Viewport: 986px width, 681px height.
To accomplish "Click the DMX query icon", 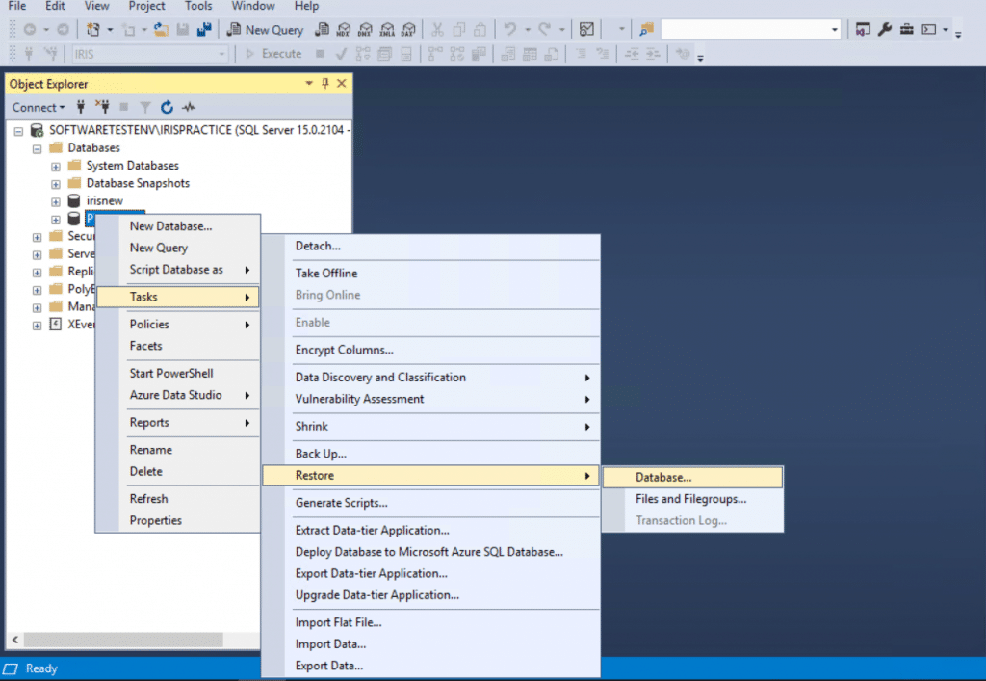I will (365, 30).
